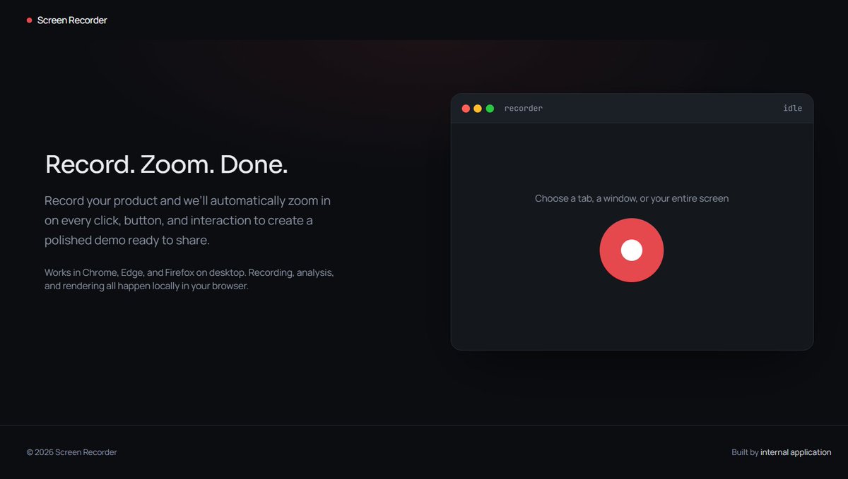Click the Screen Recorder logo text in header
This screenshot has height=479, width=848.
coord(72,20)
